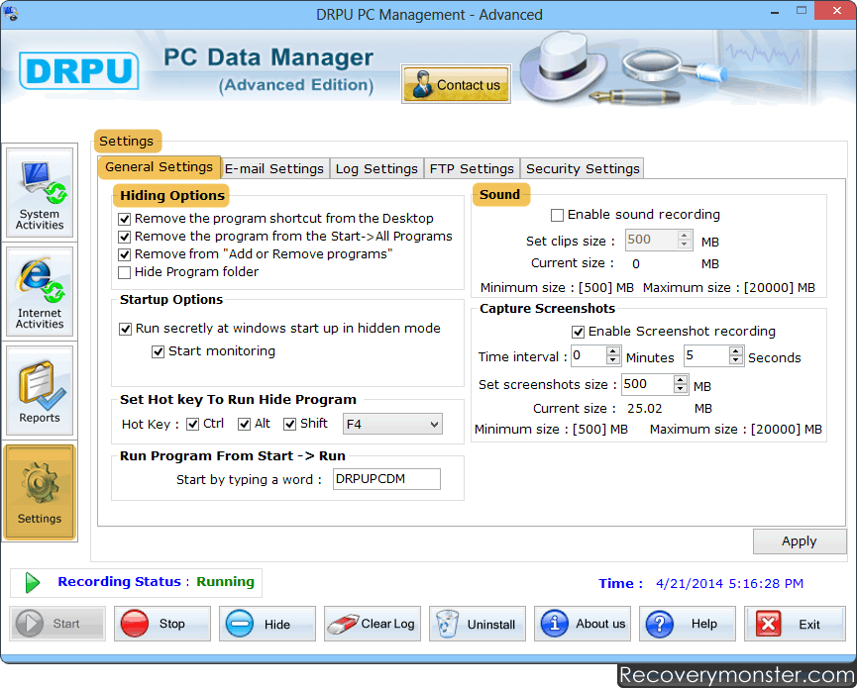
Task: Switch to E-mail Settings tab
Action: click(274, 168)
